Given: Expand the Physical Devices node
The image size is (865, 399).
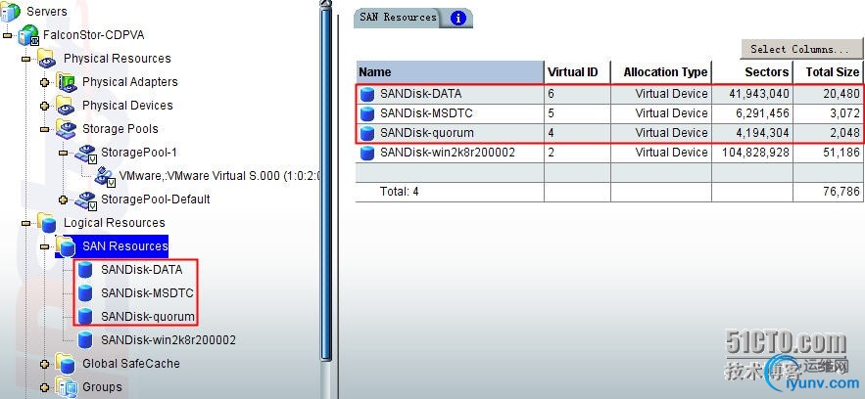Looking at the screenshot, I should tap(45, 106).
